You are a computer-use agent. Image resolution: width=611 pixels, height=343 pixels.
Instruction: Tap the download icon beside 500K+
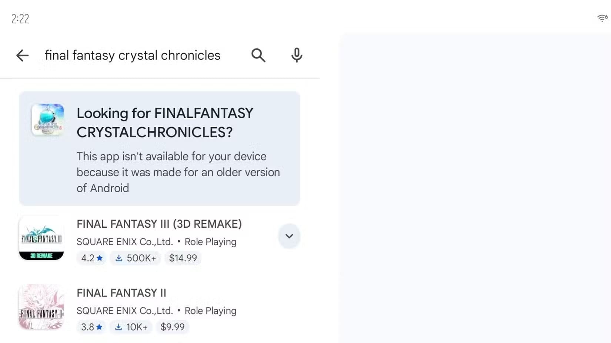(119, 258)
